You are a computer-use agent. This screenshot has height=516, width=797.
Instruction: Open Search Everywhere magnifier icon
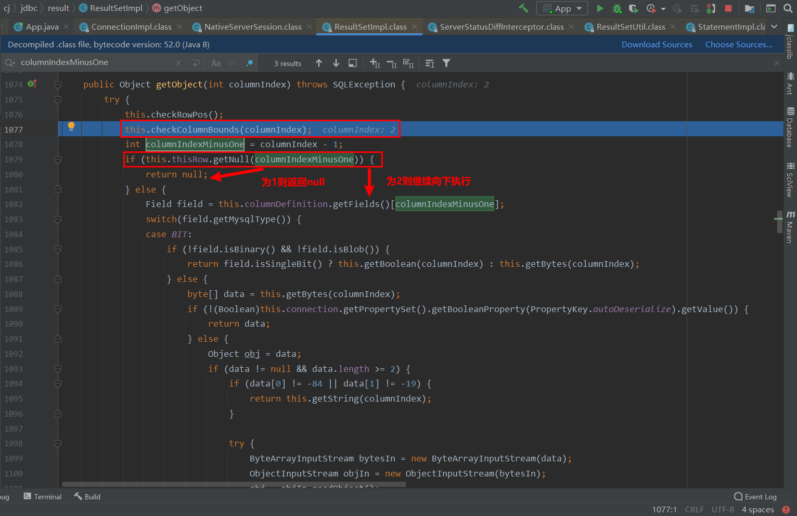(x=788, y=8)
